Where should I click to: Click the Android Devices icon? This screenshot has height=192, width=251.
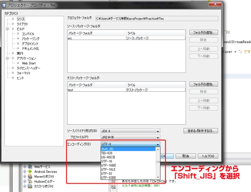30,171
